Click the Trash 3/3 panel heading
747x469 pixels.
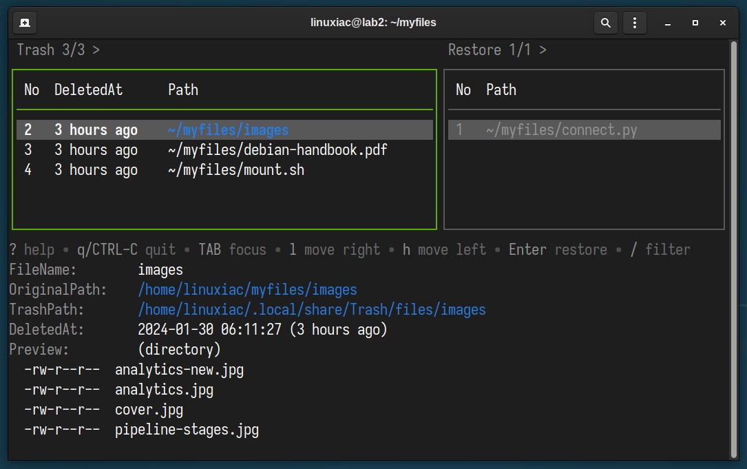58,50
